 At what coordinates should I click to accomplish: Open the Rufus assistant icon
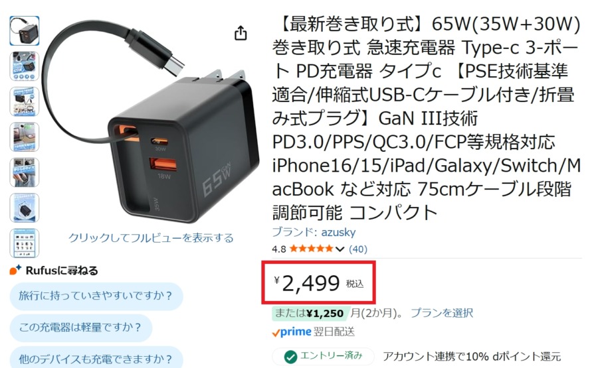pyautogui.click(x=15, y=270)
